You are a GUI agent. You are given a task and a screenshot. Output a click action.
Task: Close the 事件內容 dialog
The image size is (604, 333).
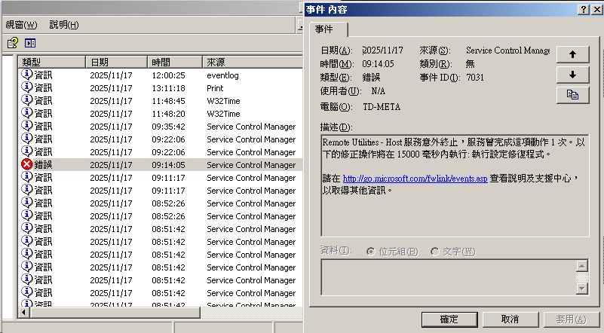pyautogui.click(x=596, y=9)
